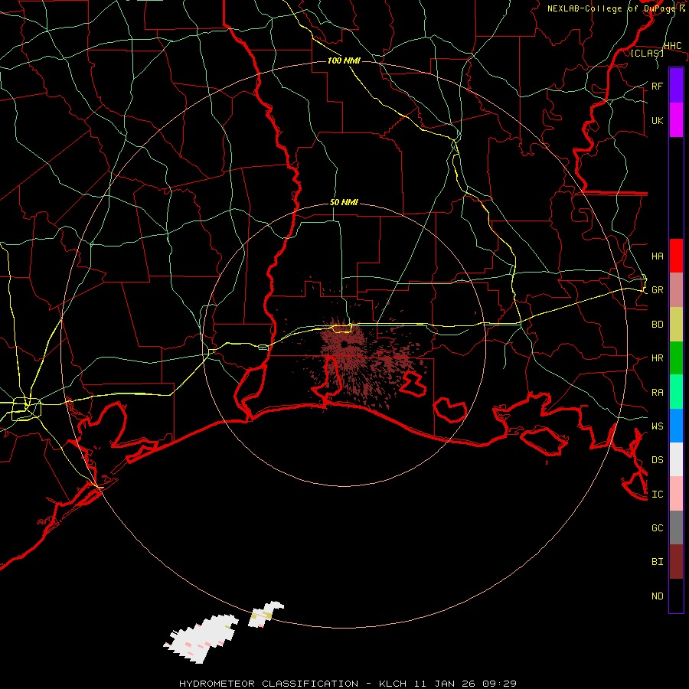Click the "BD" legend label
The width and height of the screenshot is (689, 689).
657,325
